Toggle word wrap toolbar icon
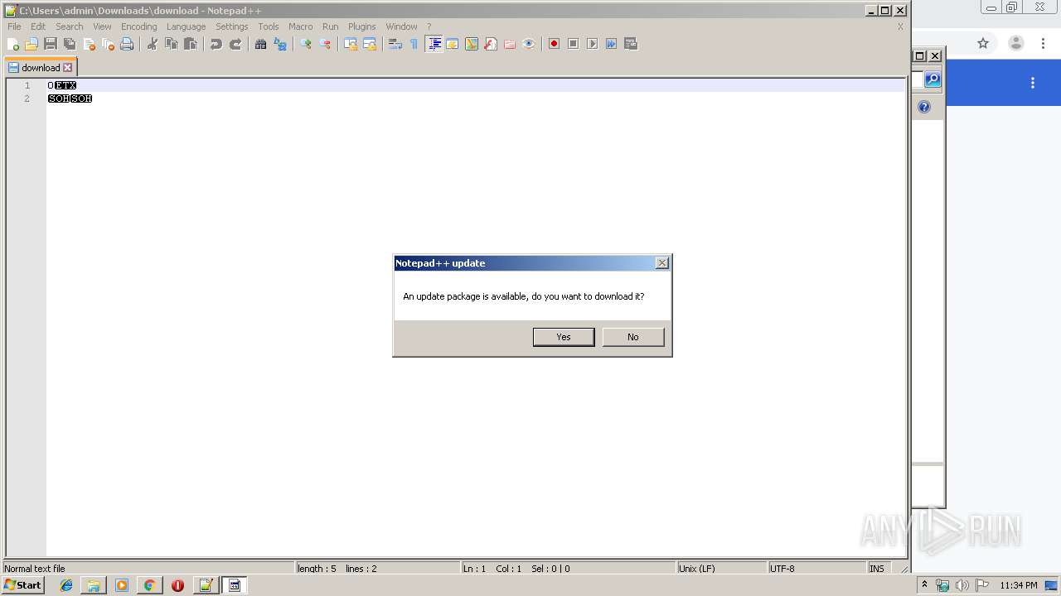1061x596 pixels. 395,44
